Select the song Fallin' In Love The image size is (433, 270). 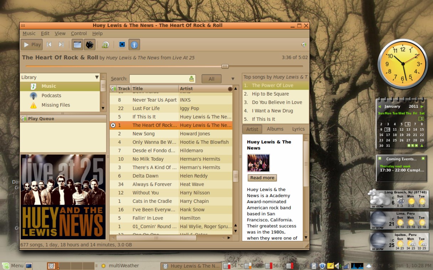(171, 218)
